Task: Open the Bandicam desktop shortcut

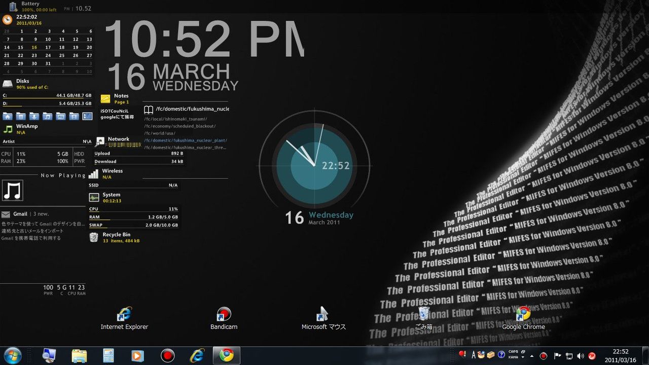Action: pos(224,319)
